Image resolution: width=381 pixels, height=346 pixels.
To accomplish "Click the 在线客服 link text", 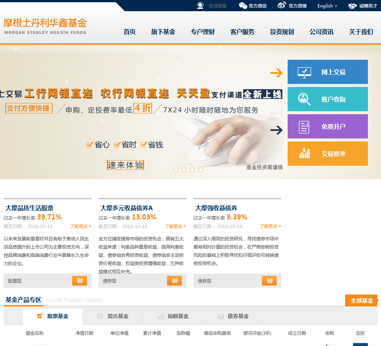I will (x=218, y=6).
